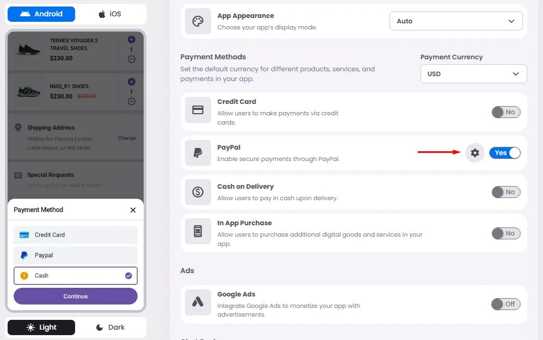Viewport: 543px width, 340px height.
Task: Click the Google Ads logo icon
Action: pos(198,302)
